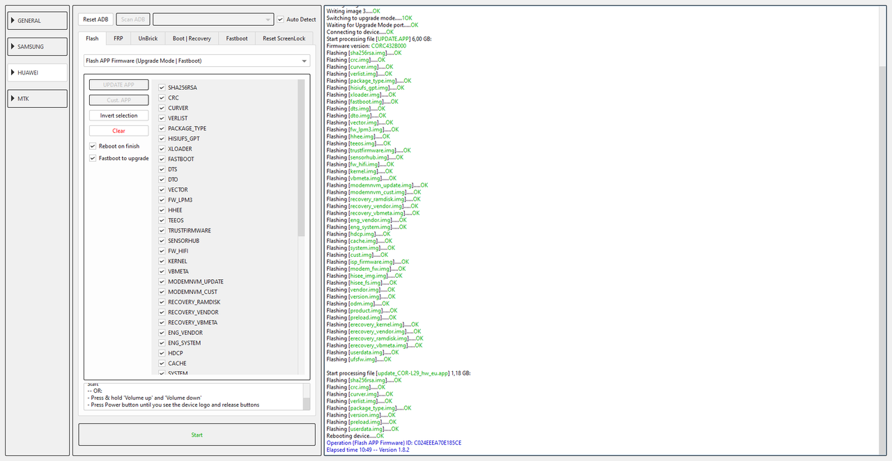Uncheck the RECOVERY_VENDOR partition checkbox

(x=162, y=313)
